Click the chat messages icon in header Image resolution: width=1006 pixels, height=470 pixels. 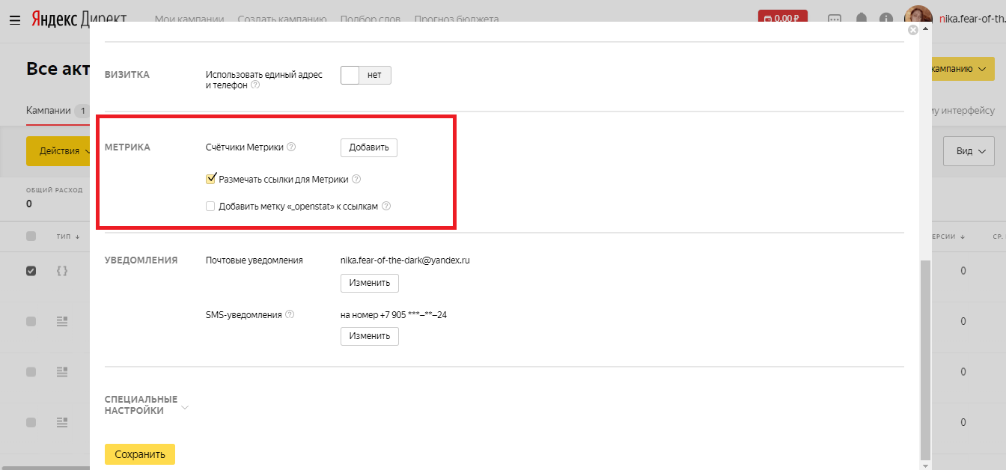(835, 19)
